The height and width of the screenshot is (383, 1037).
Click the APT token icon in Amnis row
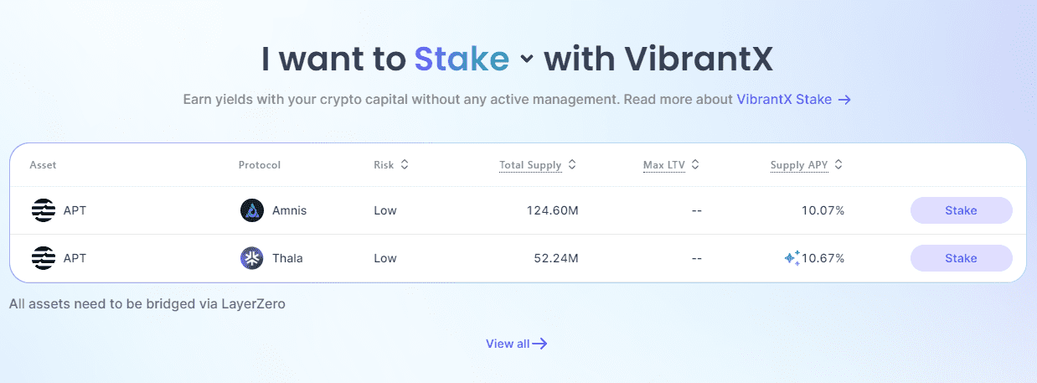point(43,210)
